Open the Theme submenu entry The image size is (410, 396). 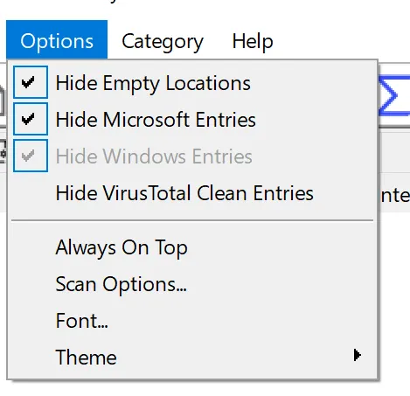click(x=192, y=357)
